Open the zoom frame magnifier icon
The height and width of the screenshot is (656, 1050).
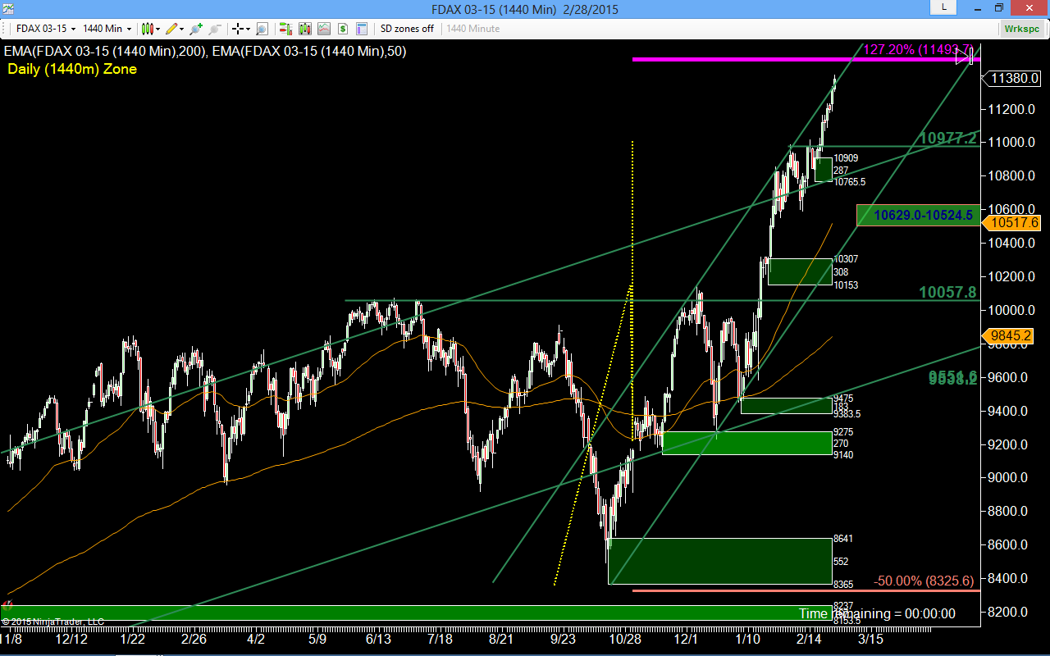click(x=262, y=29)
